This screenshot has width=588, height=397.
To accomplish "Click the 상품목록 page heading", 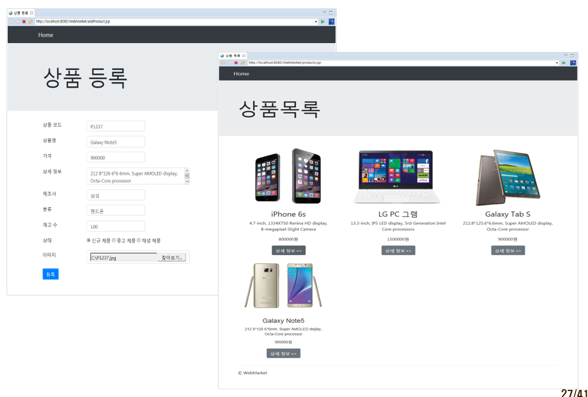I will tap(279, 109).
